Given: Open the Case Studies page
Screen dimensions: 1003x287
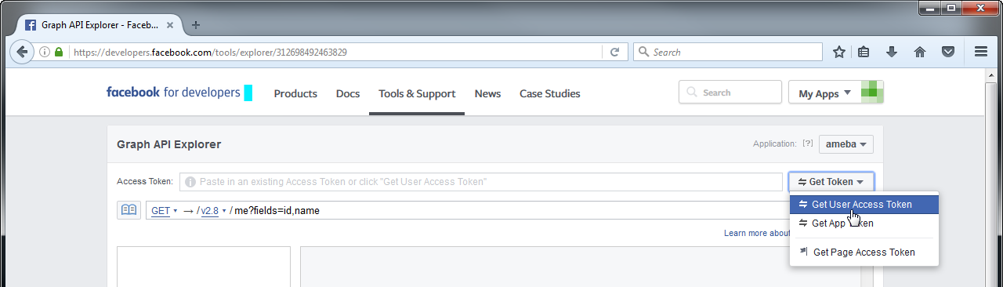Looking at the screenshot, I should pos(550,93).
